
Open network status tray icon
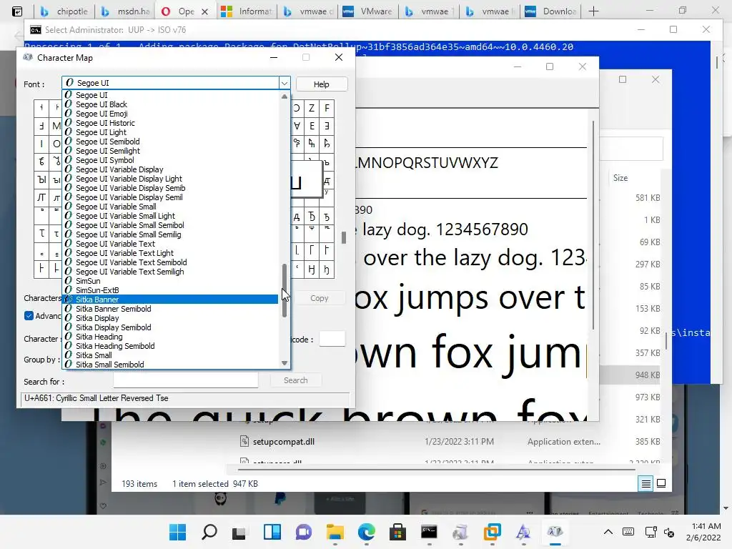click(x=651, y=532)
